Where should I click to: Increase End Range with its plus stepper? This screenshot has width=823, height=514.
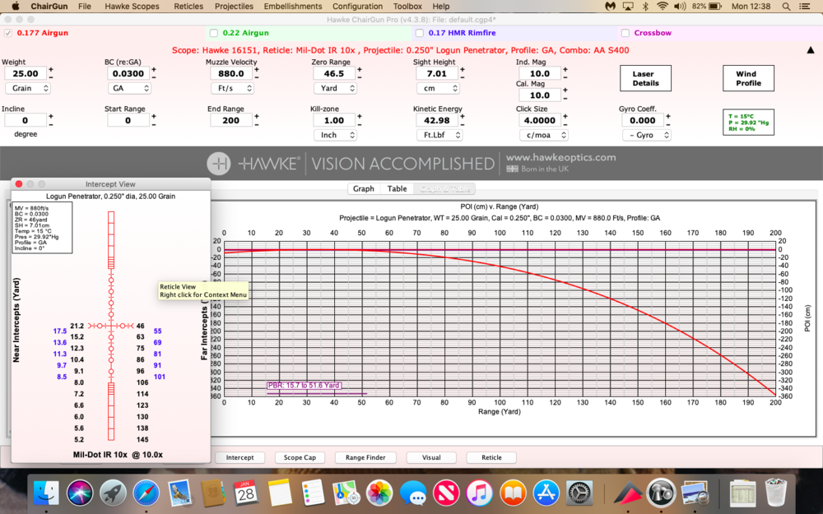[x=257, y=117]
